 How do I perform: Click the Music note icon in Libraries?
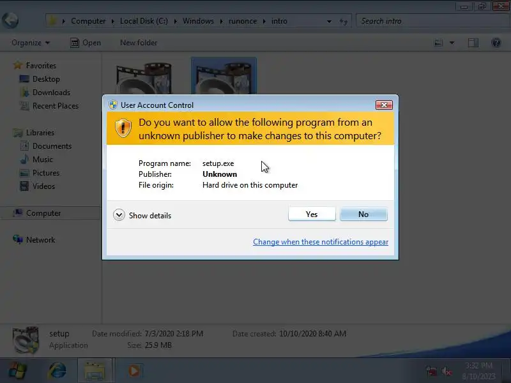pos(24,159)
